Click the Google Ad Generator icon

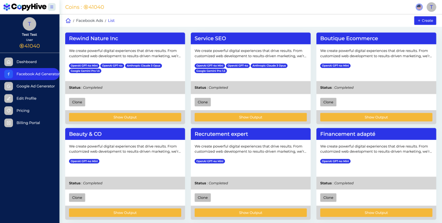[9, 86]
